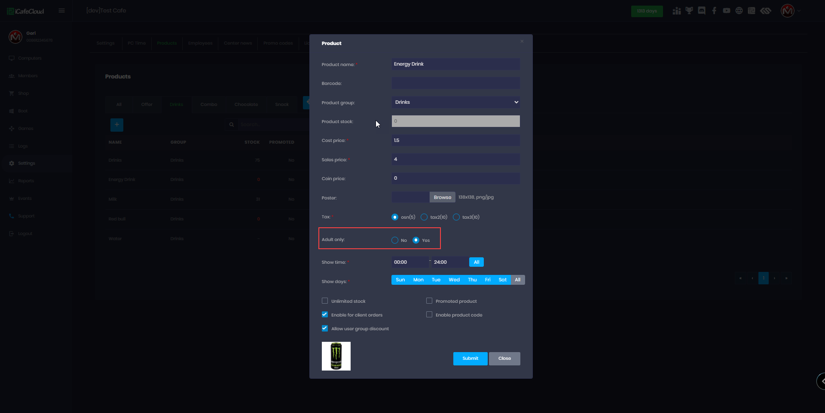Click the Barcode input field
Screen dimensions: 825x413
click(x=456, y=83)
